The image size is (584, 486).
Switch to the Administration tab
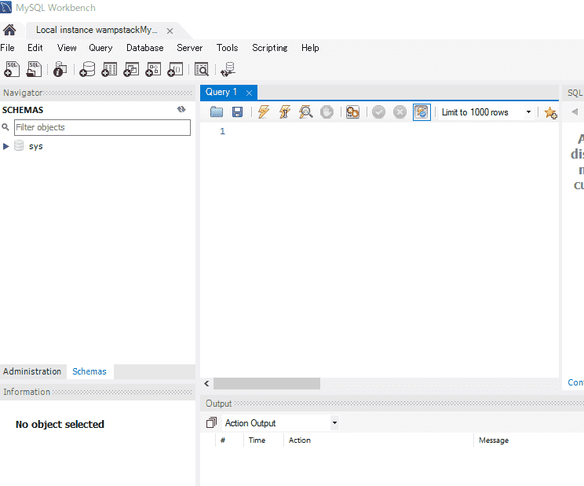32,371
